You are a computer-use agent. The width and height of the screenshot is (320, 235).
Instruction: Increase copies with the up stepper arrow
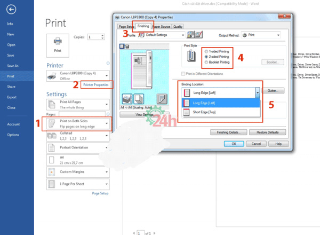pyautogui.click(x=102, y=36)
